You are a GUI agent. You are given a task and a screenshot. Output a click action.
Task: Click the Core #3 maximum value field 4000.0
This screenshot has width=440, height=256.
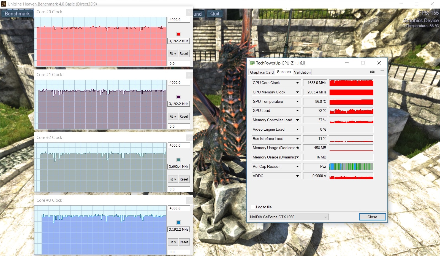coord(179,208)
